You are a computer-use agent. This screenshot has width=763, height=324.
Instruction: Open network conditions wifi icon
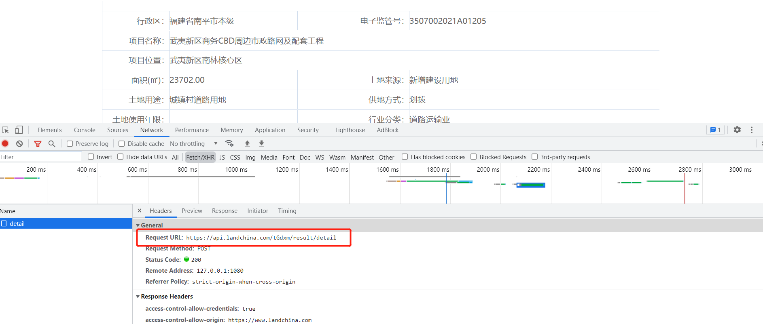229,143
